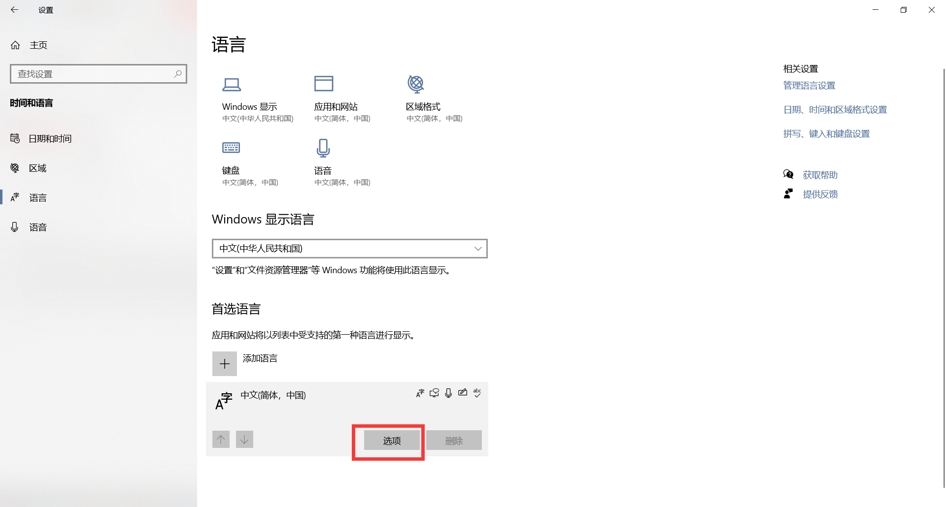Click the 语音 microphone icon

click(x=323, y=148)
